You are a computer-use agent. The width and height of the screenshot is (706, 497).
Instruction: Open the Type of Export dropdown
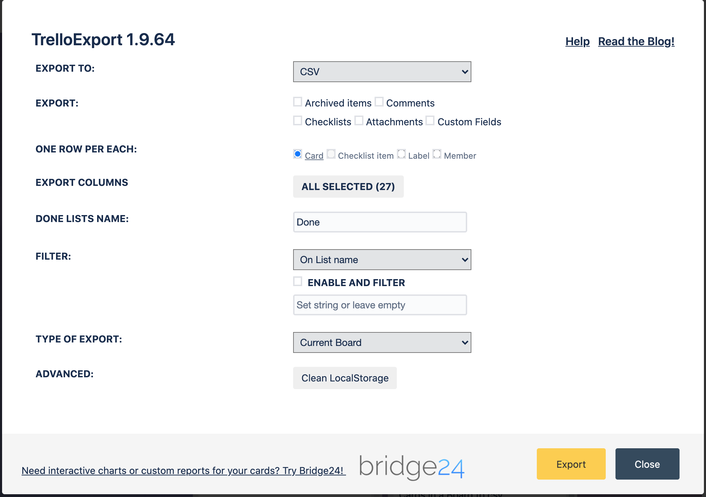(x=382, y=342)
